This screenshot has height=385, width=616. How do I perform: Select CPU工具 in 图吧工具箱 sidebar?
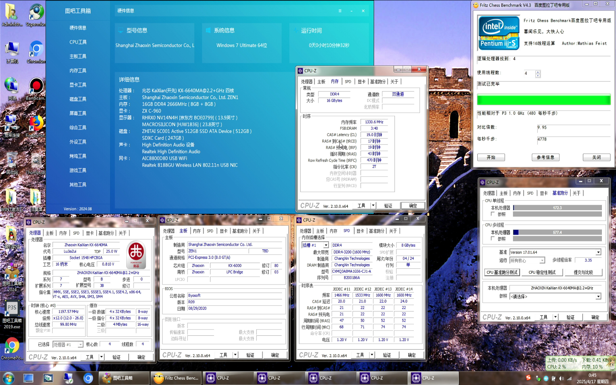point(78,42)
